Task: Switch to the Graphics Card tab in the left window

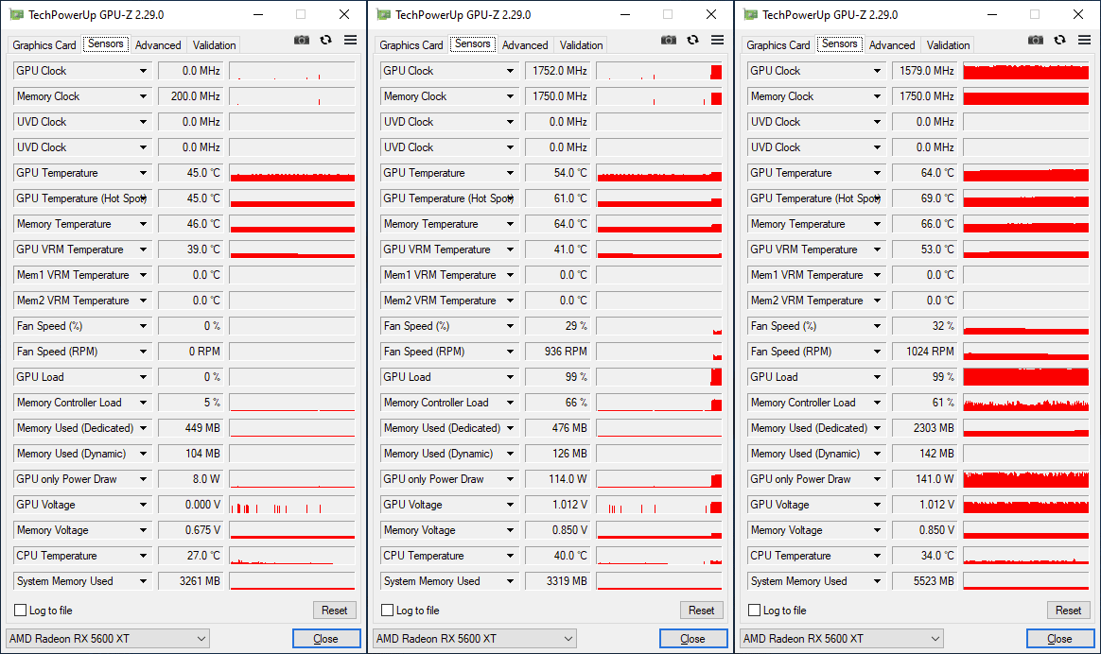Action: 44,45
